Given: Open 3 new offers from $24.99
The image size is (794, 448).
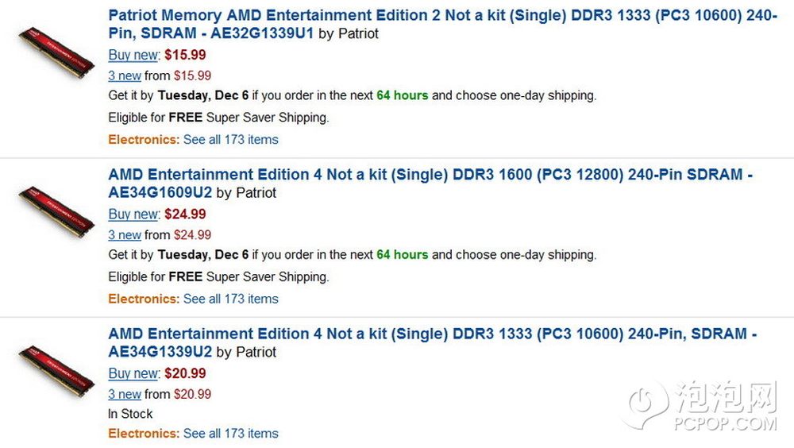Looking at the screenshot, I should click(x=125, y=235).
